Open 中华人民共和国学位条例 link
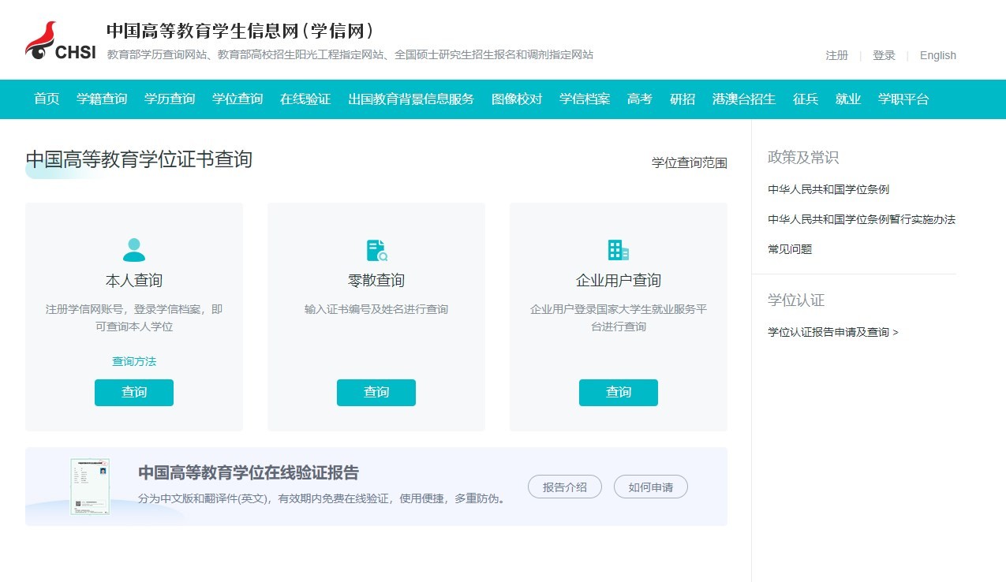 click(828, 189)
